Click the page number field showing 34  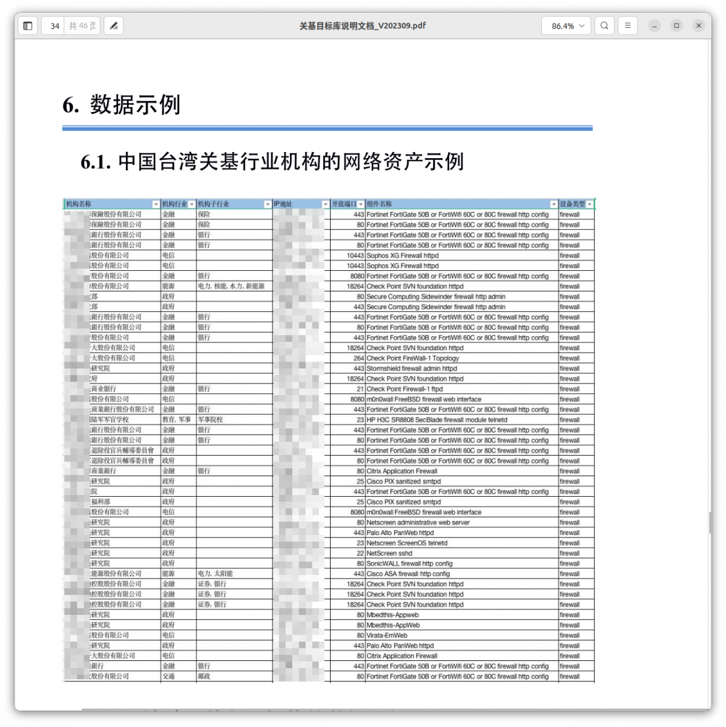click(54, 26)
